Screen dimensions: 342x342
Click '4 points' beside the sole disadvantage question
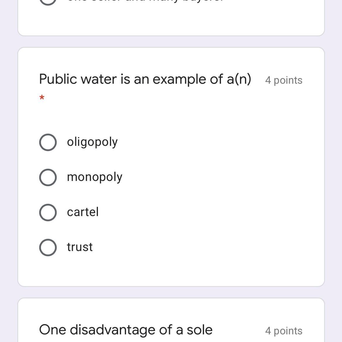point(283,331)
